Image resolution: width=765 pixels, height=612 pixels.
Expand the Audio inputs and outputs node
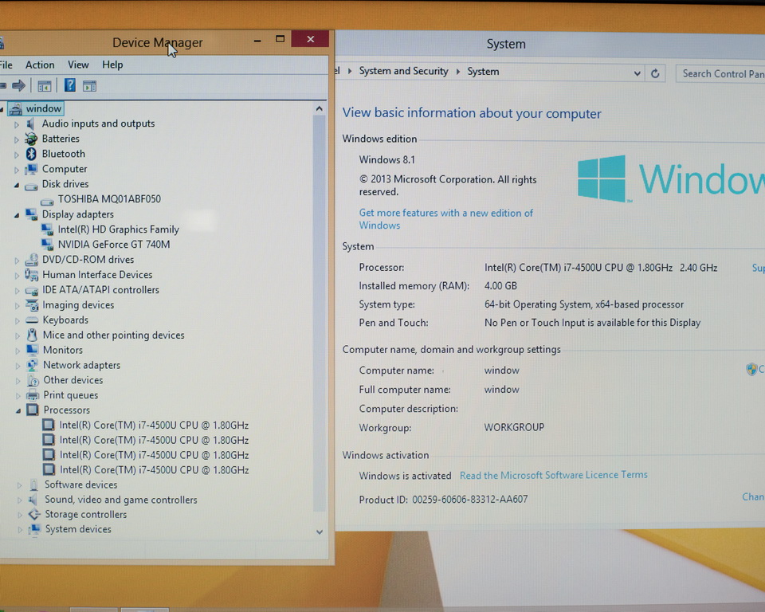17,125
